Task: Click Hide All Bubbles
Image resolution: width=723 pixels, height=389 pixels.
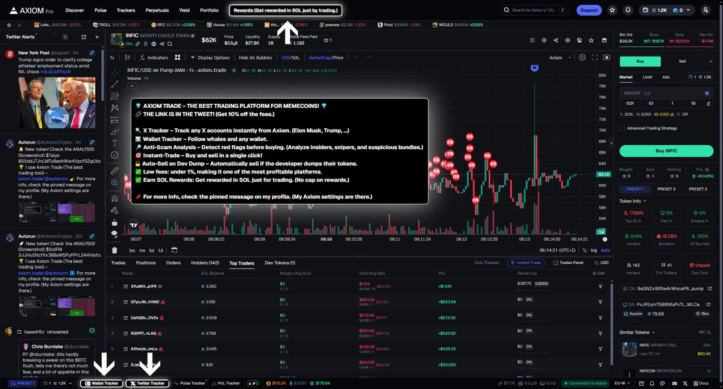Action: pos(256,58)
